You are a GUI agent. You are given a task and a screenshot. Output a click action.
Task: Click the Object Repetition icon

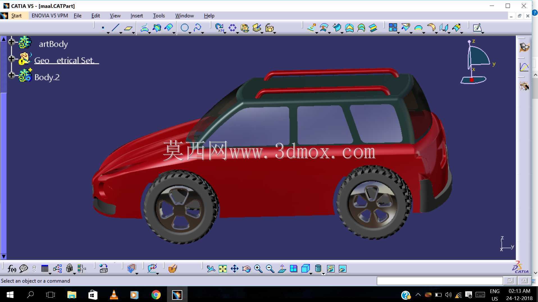click(x=219, y=28)
